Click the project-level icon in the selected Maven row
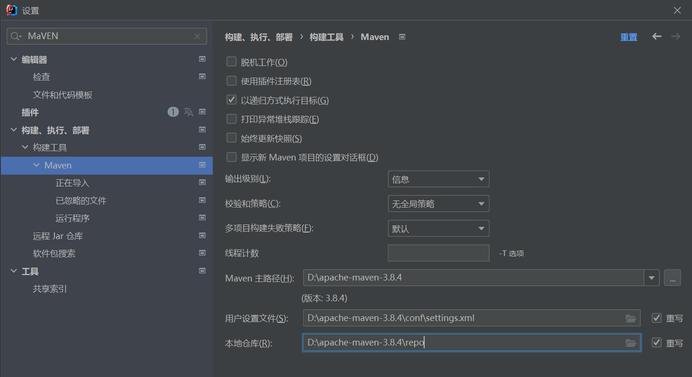692x377 pixels. (x=202, y=165)
